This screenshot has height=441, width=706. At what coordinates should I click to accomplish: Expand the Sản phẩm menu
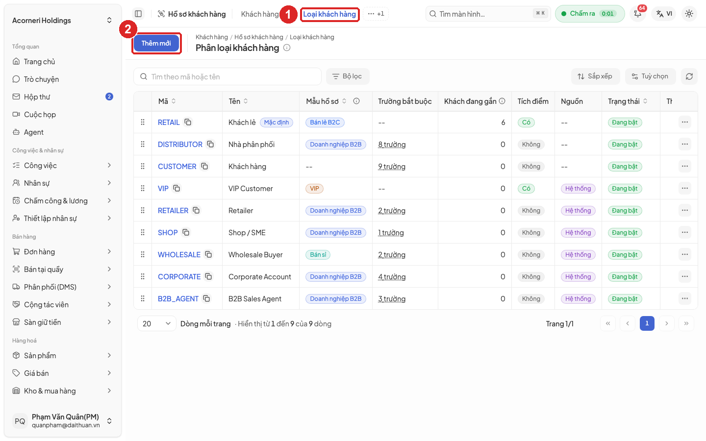(63, 356)
